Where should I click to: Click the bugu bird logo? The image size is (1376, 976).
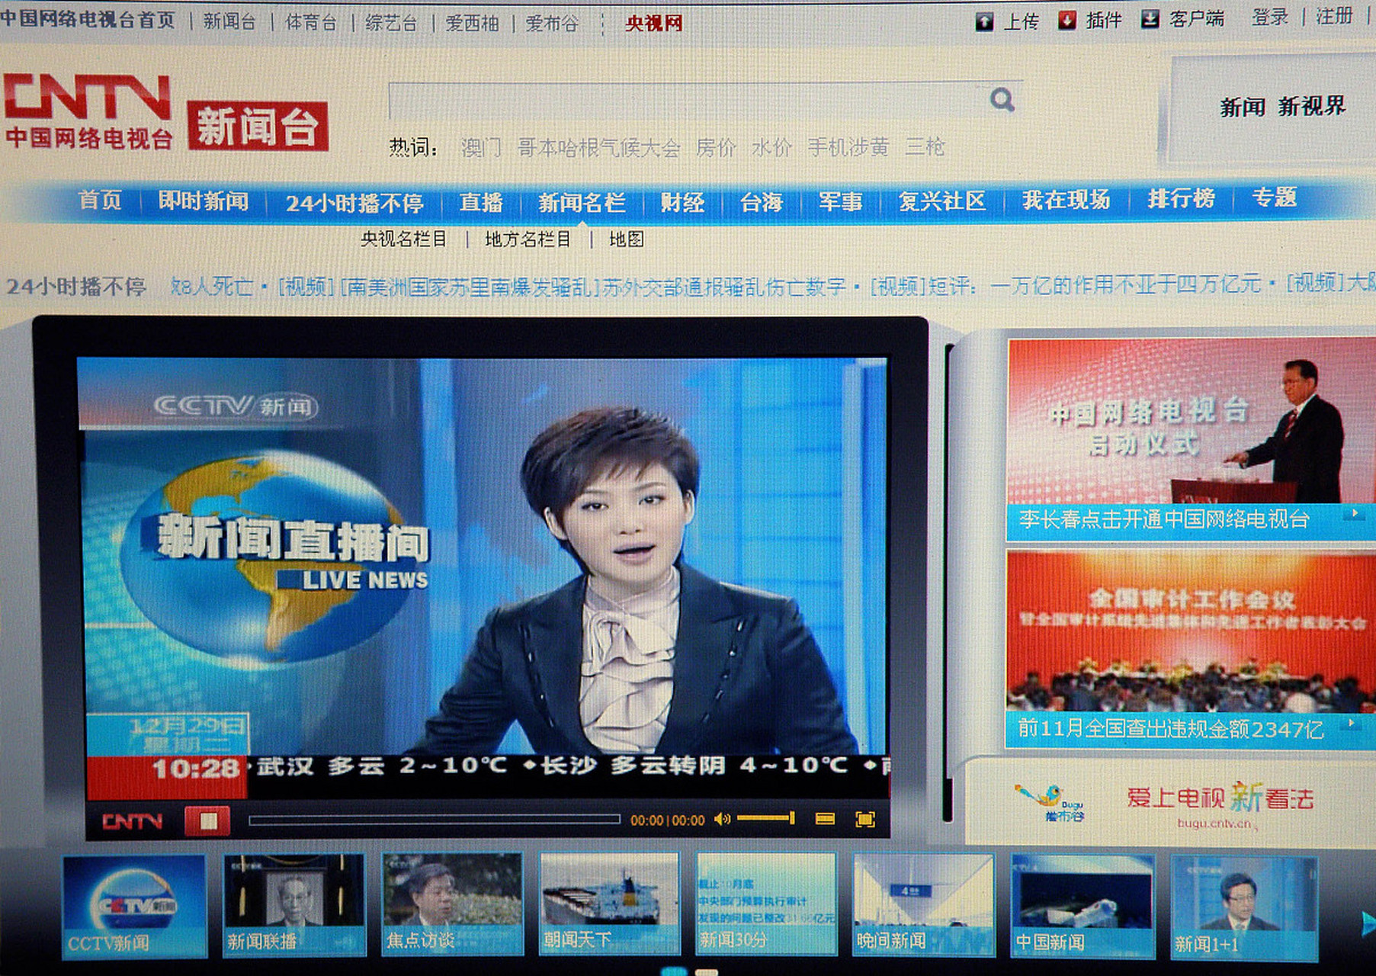tap(1051, 803)
